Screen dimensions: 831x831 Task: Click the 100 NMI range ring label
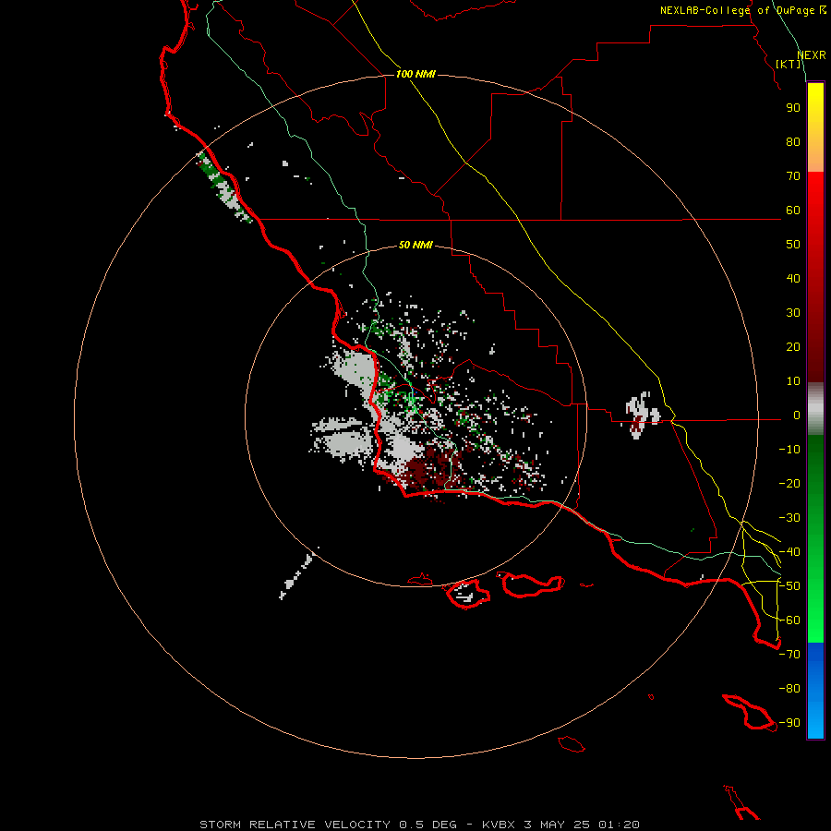[x=415, y=74]
